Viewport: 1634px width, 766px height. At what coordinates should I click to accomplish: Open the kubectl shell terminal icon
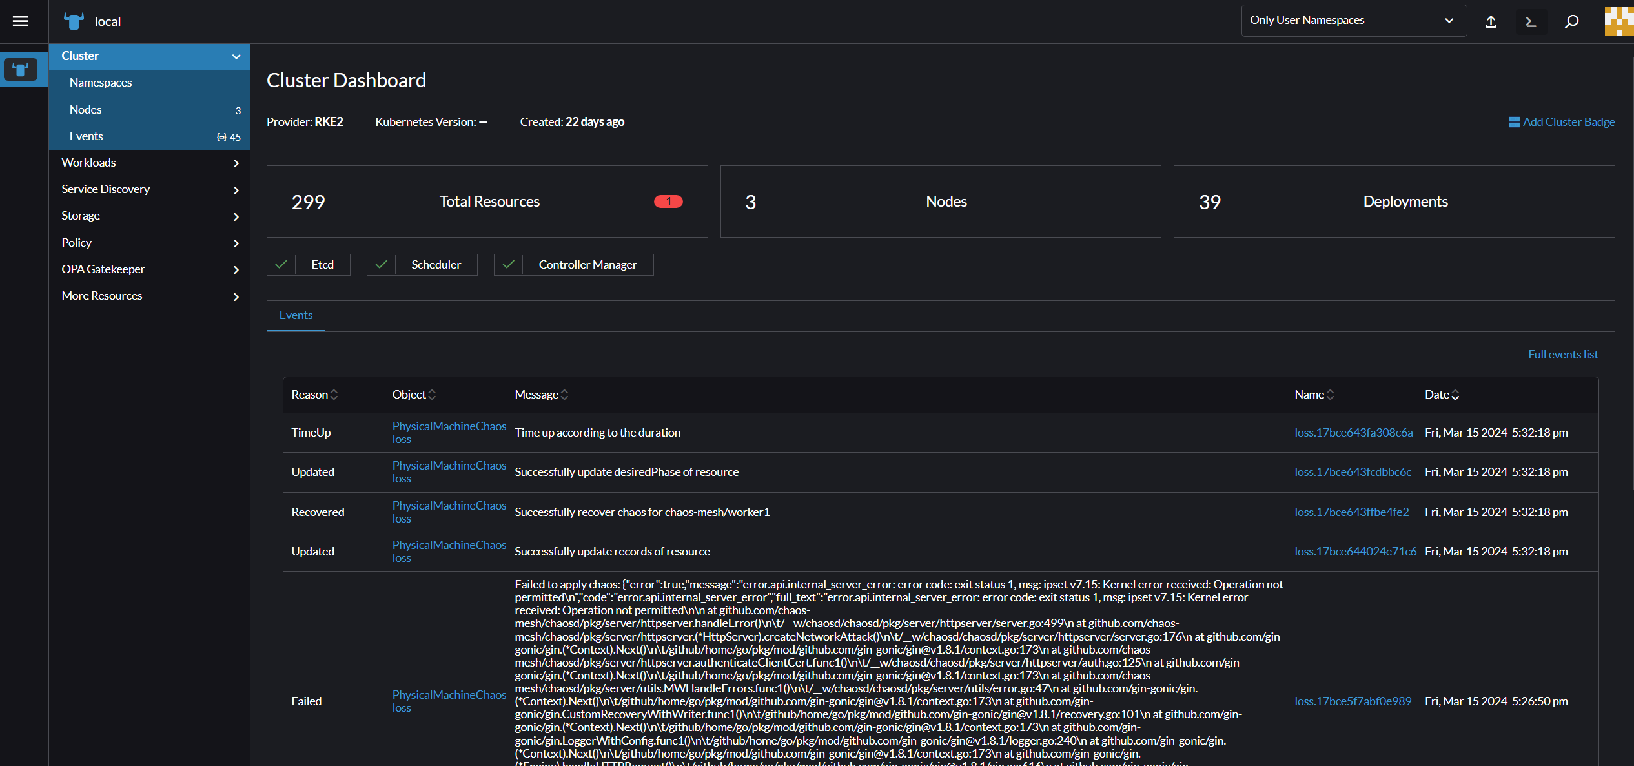pyautogui.click(x=1531, y=21)
